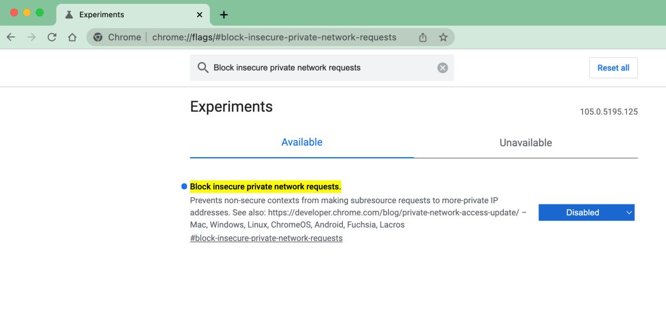This screenshot has width=666, height=336.
Task: Click in the search flags input field
Action: click(x=322, y=68)
